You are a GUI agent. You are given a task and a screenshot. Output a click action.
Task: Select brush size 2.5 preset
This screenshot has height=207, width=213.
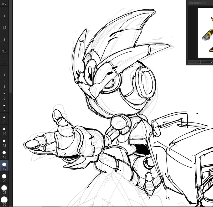(x=4, y=48)
